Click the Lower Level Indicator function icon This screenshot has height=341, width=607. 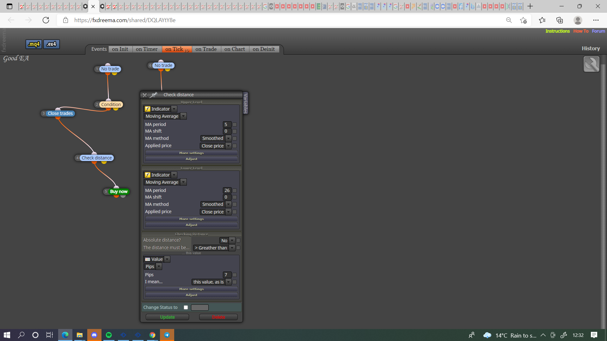(x=148, y=175)
